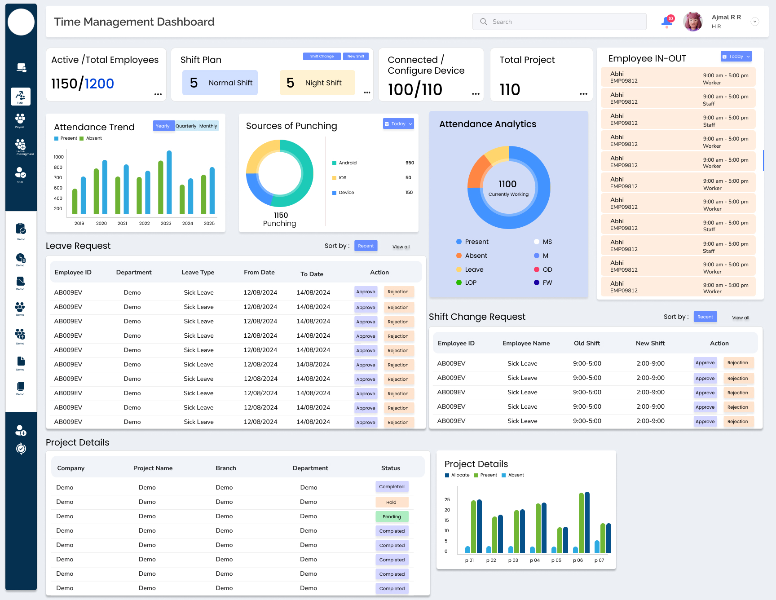Select the Night Shift tile
Image resolution: width=776 pixels, height=600 pixels.
(317, 83)
